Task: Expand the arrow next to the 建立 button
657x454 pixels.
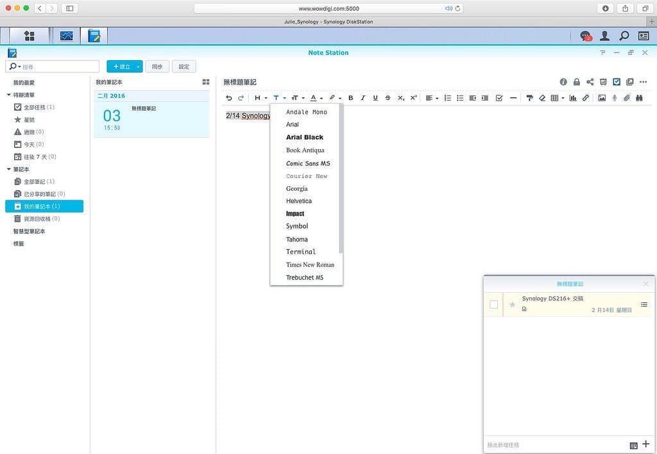Action: click(139, 67)
